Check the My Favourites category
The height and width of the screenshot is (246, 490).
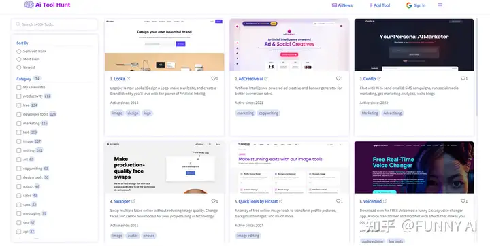[x=19, y=88]
